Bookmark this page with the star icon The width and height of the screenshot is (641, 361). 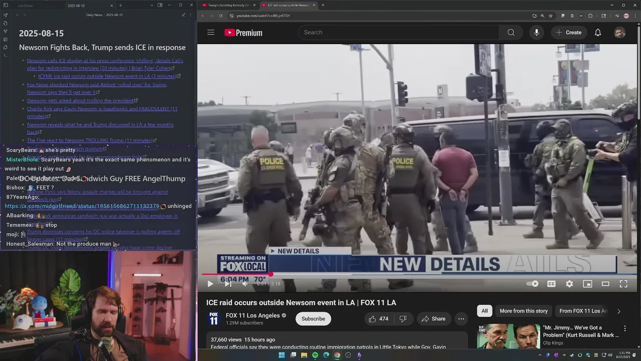550,16
